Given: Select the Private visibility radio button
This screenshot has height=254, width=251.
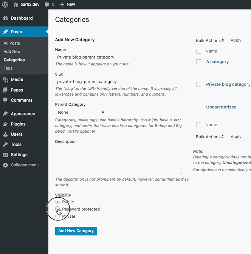Looking at the screenshot, I should [58, 216].
